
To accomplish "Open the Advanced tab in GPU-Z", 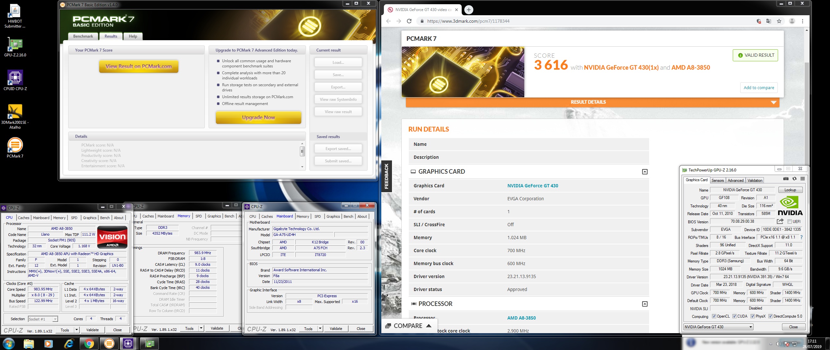I will pyautogui.click(x=735, y=181).
